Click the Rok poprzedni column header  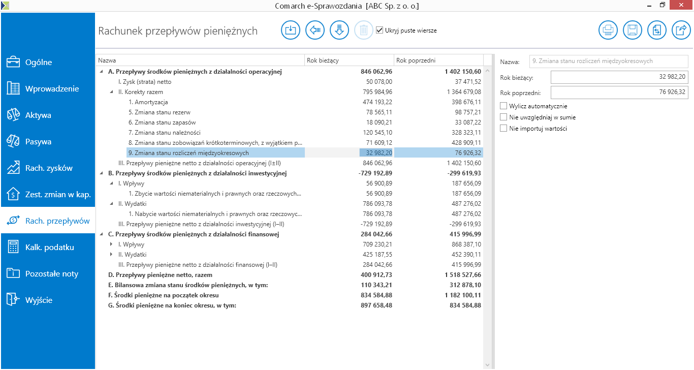point(438,60)
